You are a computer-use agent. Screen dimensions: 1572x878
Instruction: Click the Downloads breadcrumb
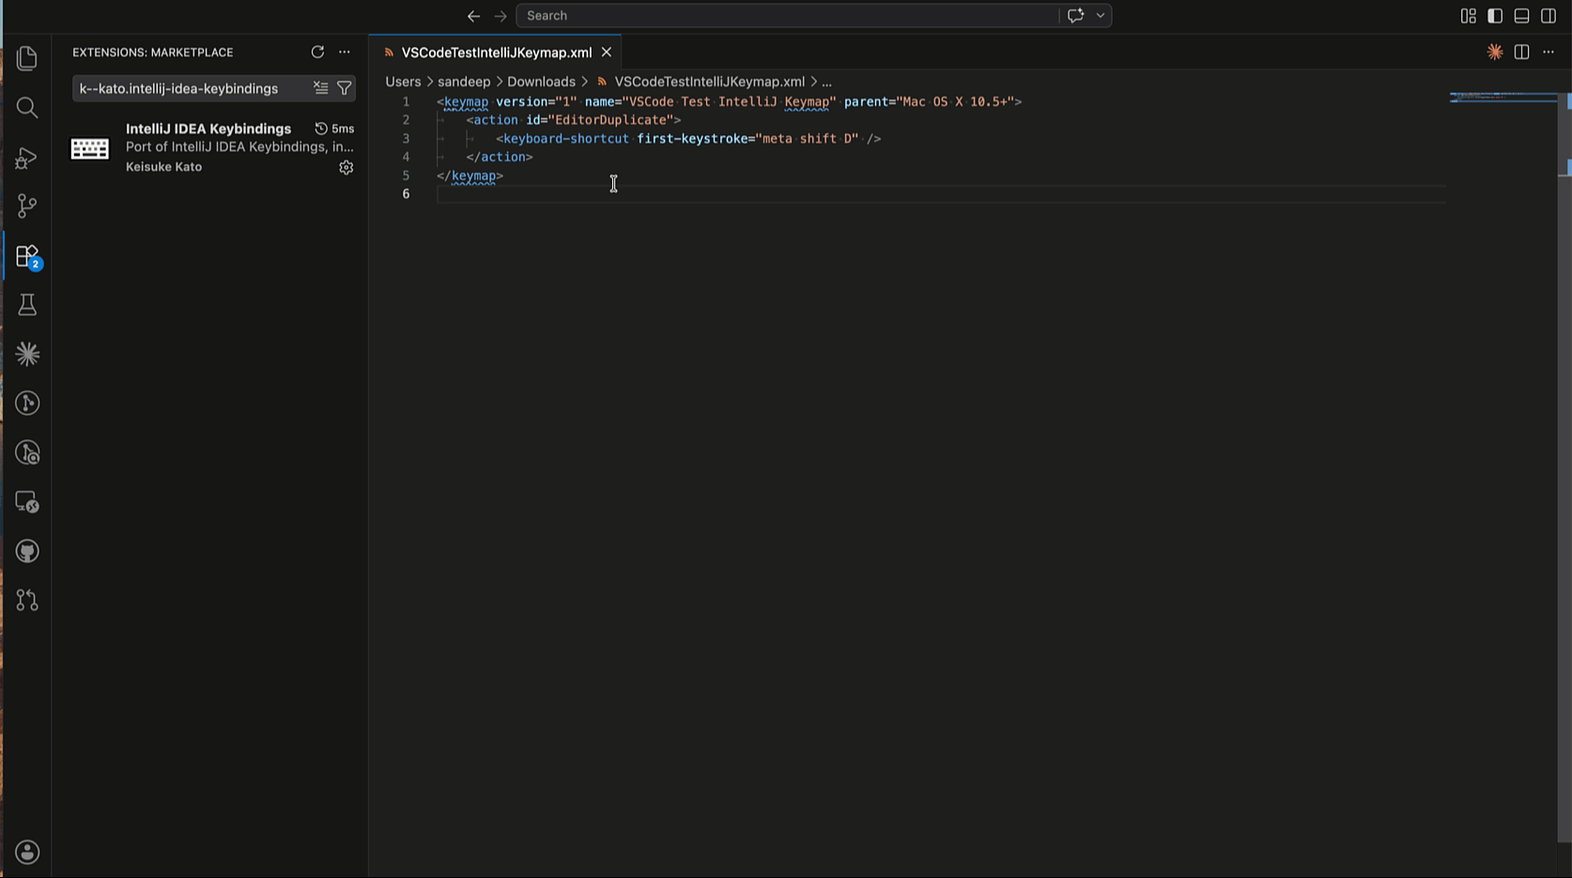coord(541,82)
